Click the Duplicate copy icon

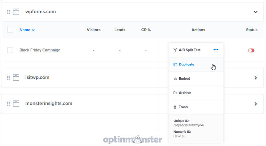click(x=175, y=64)
